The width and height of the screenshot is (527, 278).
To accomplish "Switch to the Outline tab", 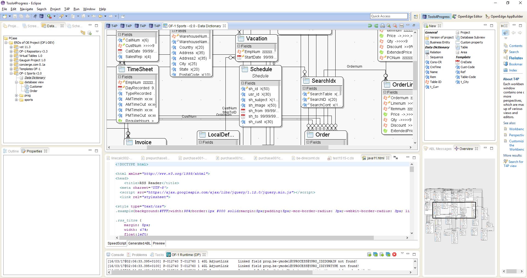I will [x=11, y=151].
